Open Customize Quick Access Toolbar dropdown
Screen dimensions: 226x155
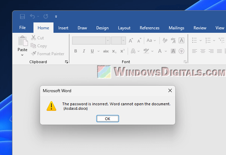tap(56, 17)
